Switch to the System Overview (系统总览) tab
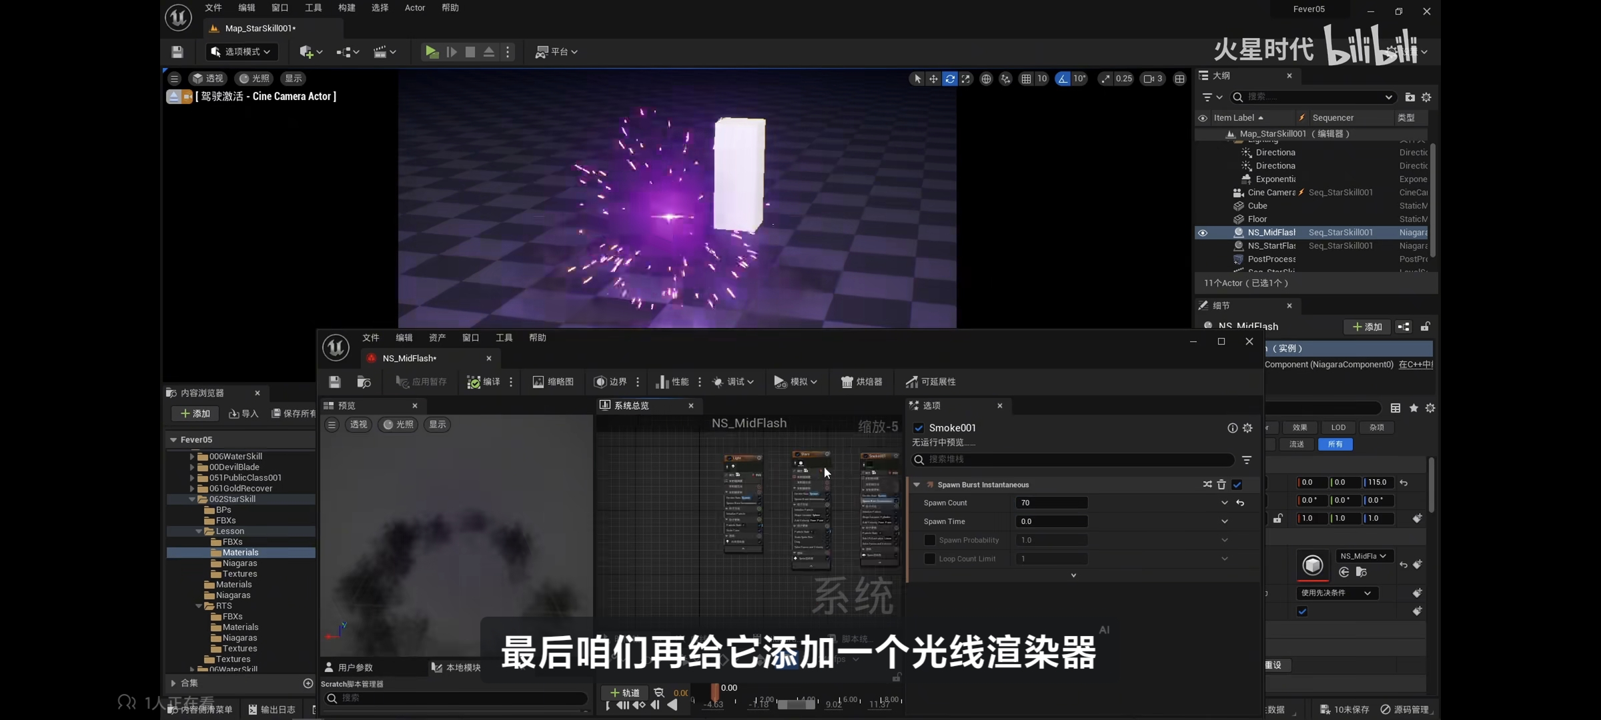This screenshot has height=720, width=1601. [x=631, y=405]
